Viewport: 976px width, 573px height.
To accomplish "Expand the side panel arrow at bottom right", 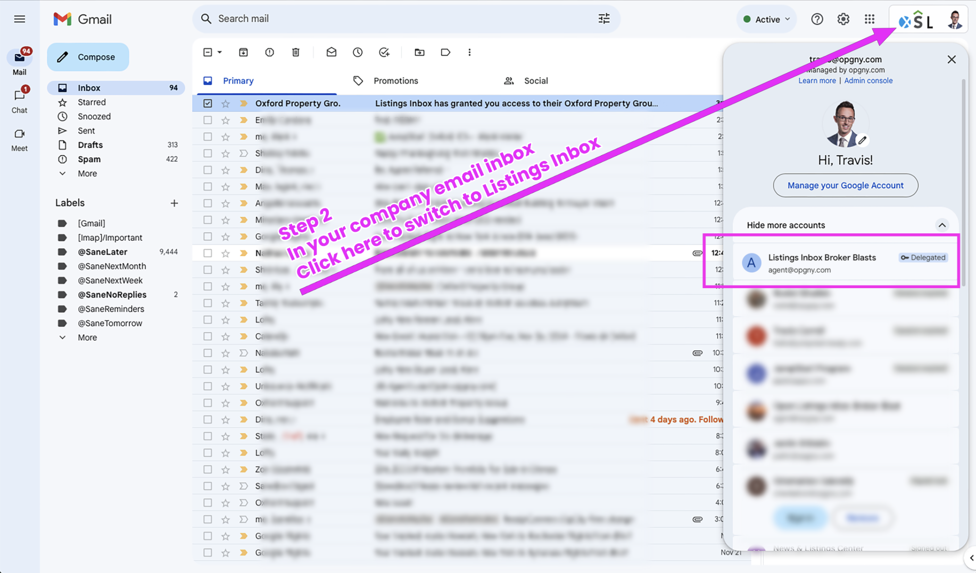I will point(971,558).
